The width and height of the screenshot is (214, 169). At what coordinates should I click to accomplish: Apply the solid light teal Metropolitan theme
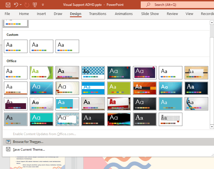tap(171, 104)
